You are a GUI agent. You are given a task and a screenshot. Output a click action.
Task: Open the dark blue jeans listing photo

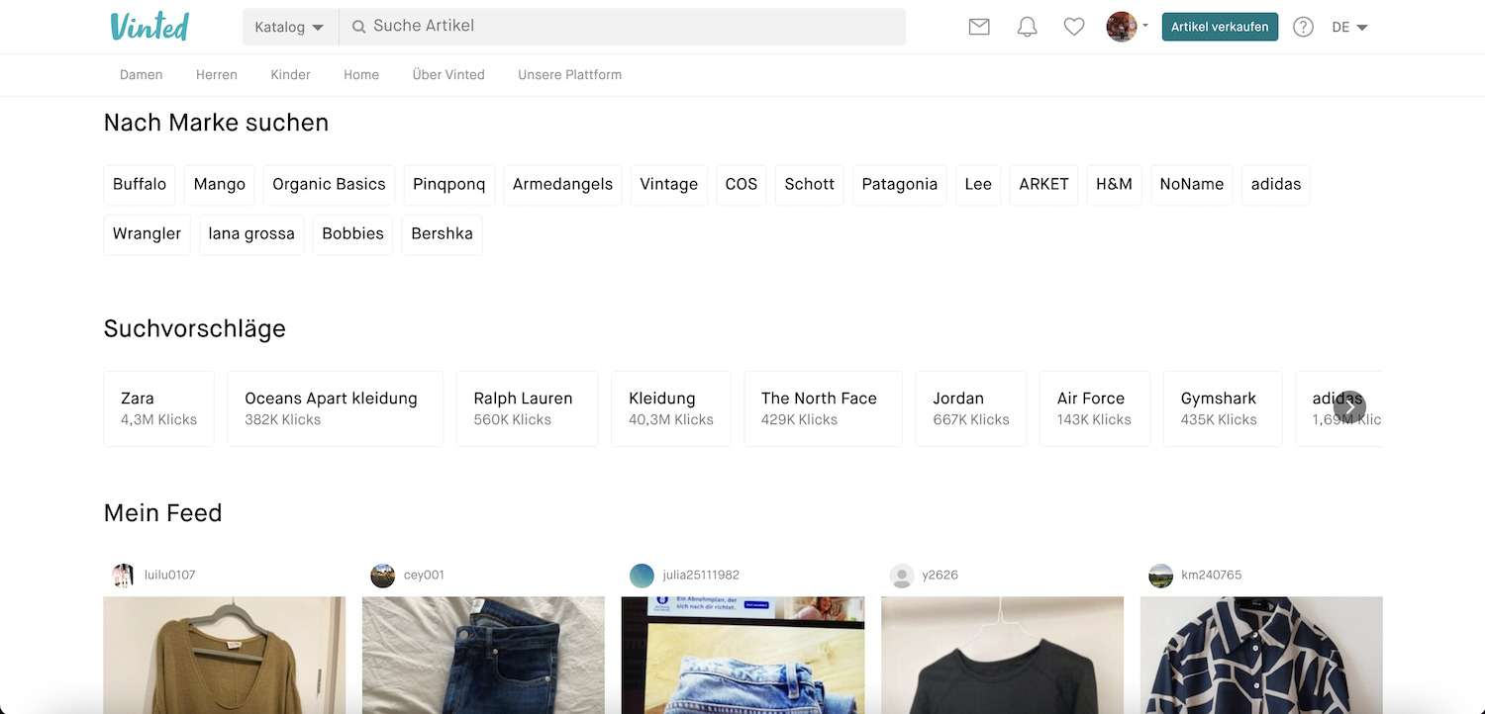point(484,655)
